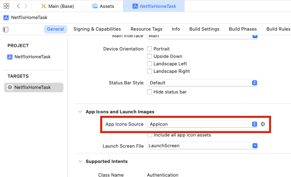Go forward with the right chevron
Image resolution: width=291 pixels, height=177 pixels.
pyautogui.click(x=26, y=6)
